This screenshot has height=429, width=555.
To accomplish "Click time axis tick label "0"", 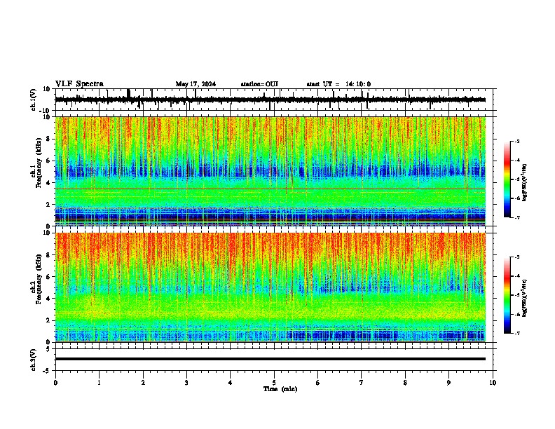I will [x=55, y=383].
